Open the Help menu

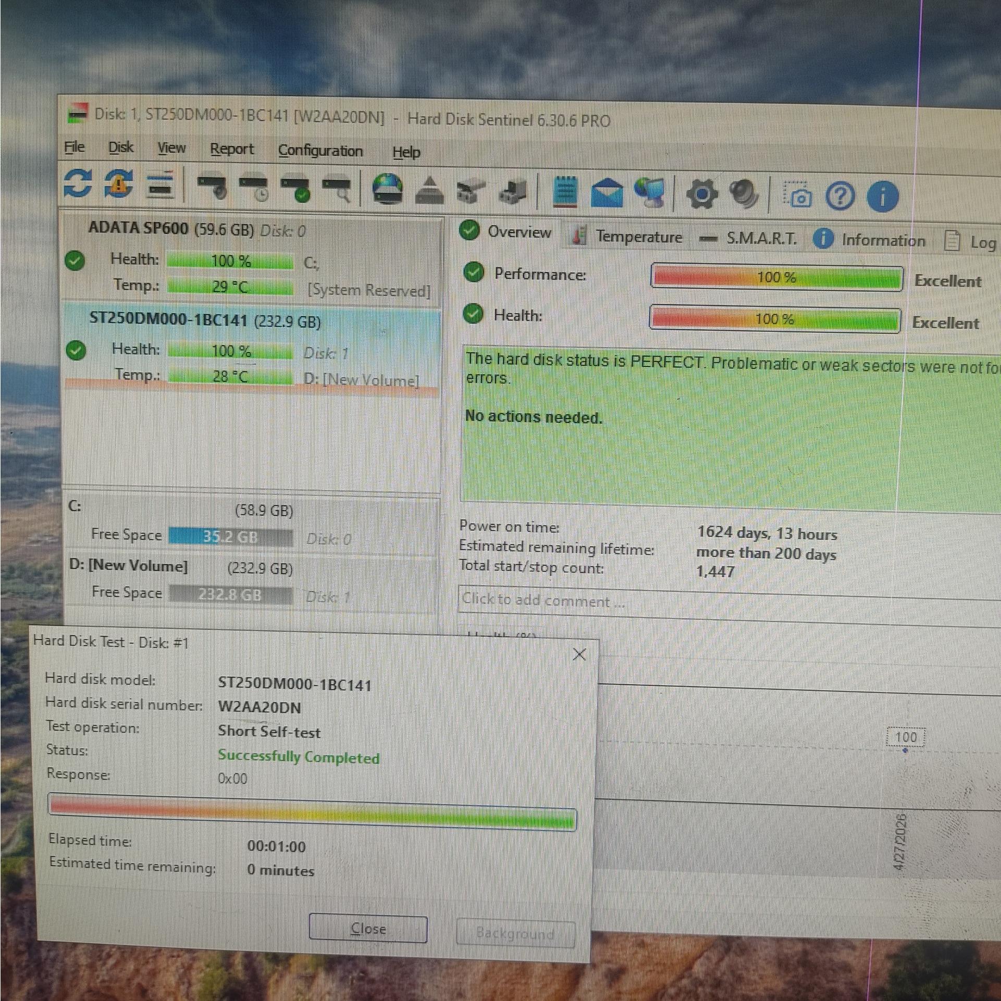point(406,153)
